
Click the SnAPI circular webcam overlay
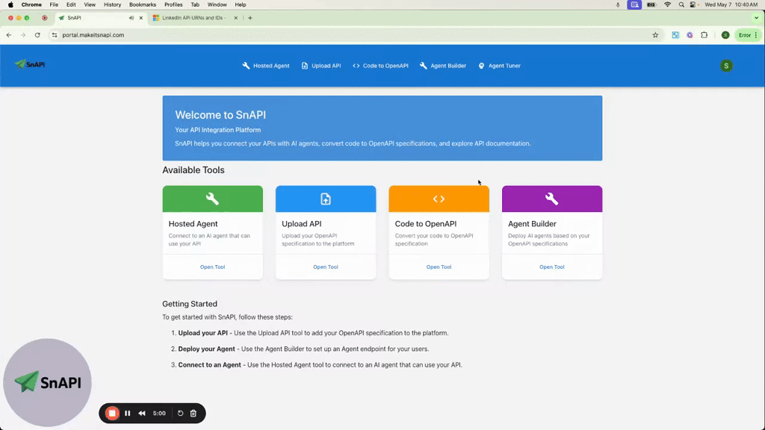[x=47, y=383]
